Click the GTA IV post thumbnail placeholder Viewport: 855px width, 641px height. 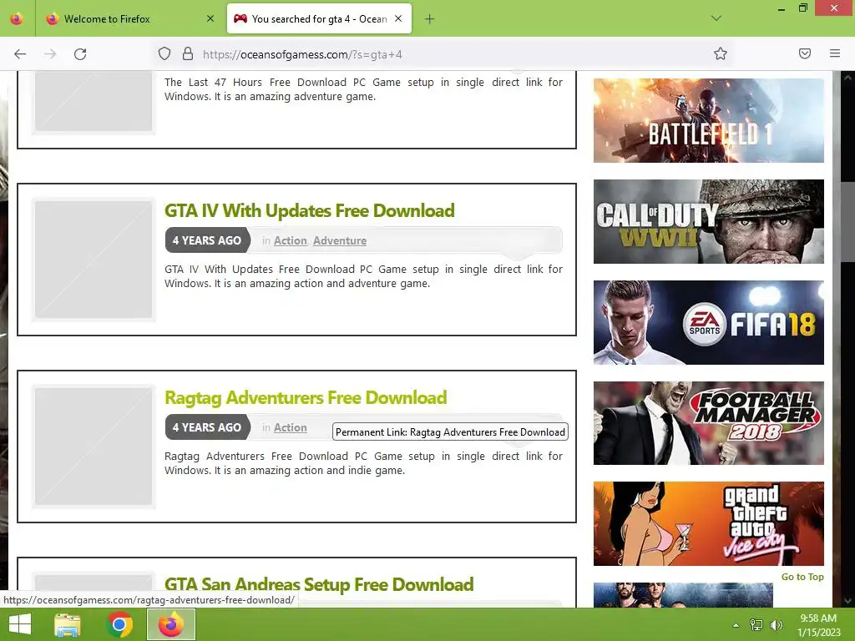[x=94, y=260]
